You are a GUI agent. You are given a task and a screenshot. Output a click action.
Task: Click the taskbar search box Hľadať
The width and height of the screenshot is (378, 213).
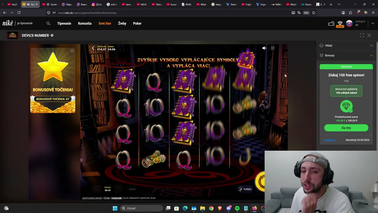click(x=141, y=208)
